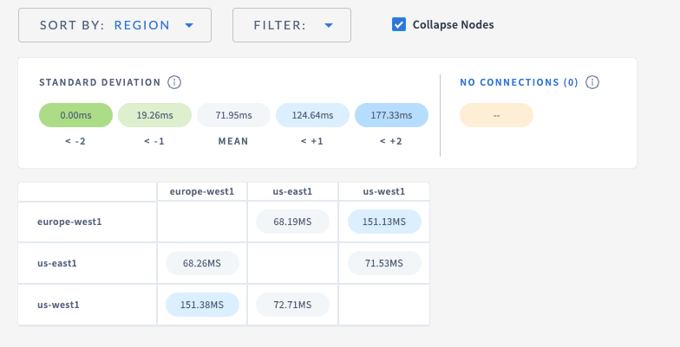Click the us-east1 column header
This screenshot has height=347, width=680.
click(293, 191)
